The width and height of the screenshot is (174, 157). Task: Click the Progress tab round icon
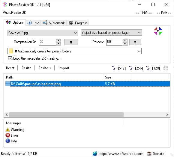click(71, 23)
